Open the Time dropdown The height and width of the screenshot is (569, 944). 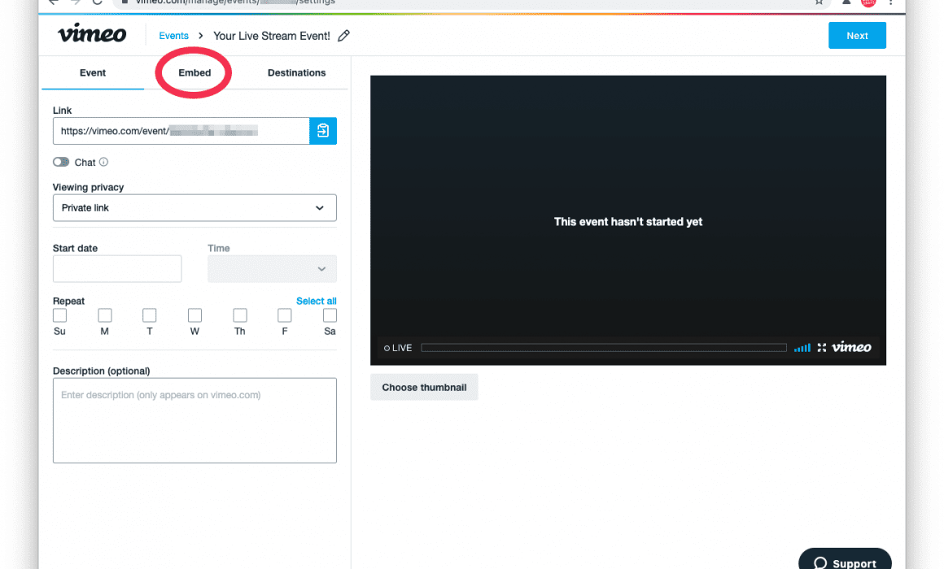tap(272, 269)
